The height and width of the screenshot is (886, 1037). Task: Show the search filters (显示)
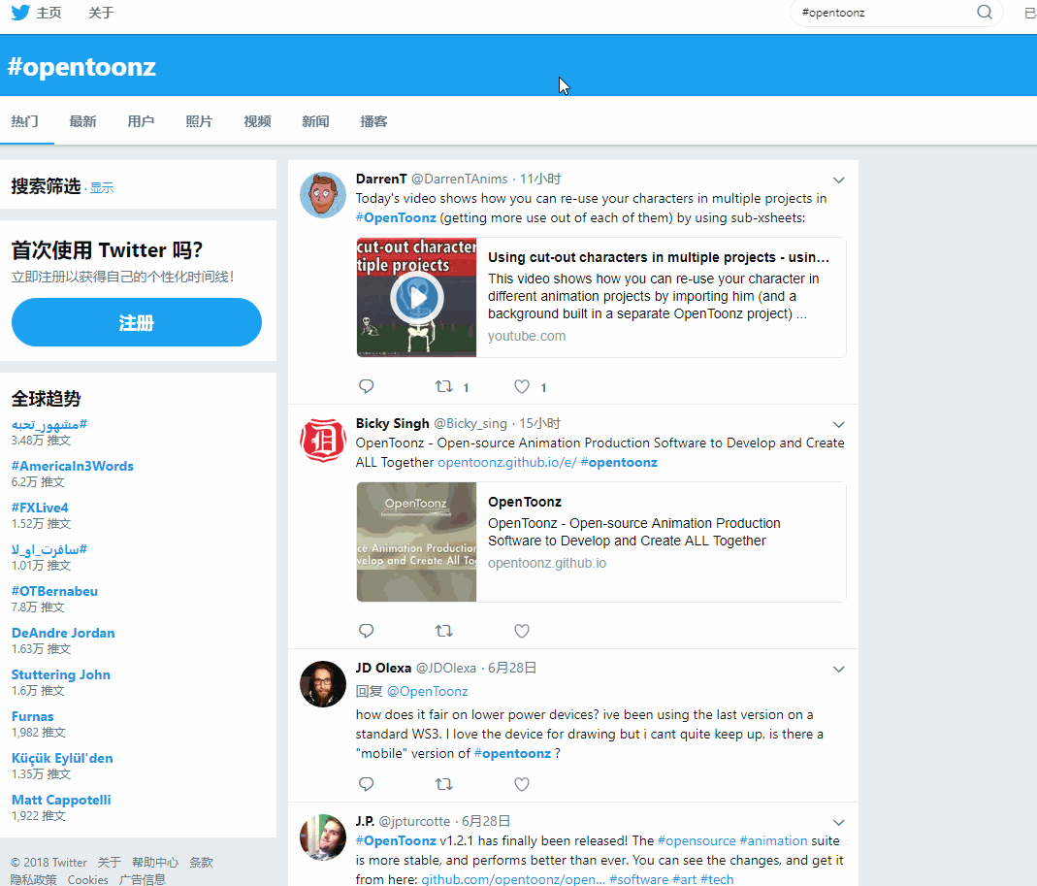(102, 188)
